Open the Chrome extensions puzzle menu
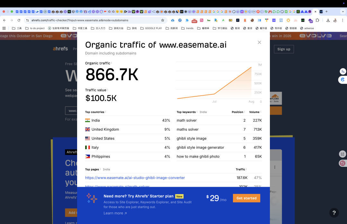The width and height of the screenshot is (347, 224). coord(317,20)
